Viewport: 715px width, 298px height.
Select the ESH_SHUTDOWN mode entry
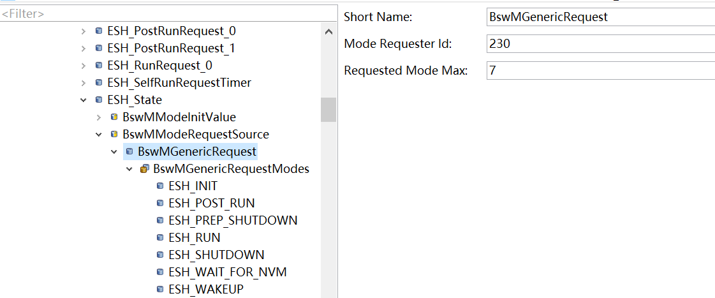click(216, 254)
